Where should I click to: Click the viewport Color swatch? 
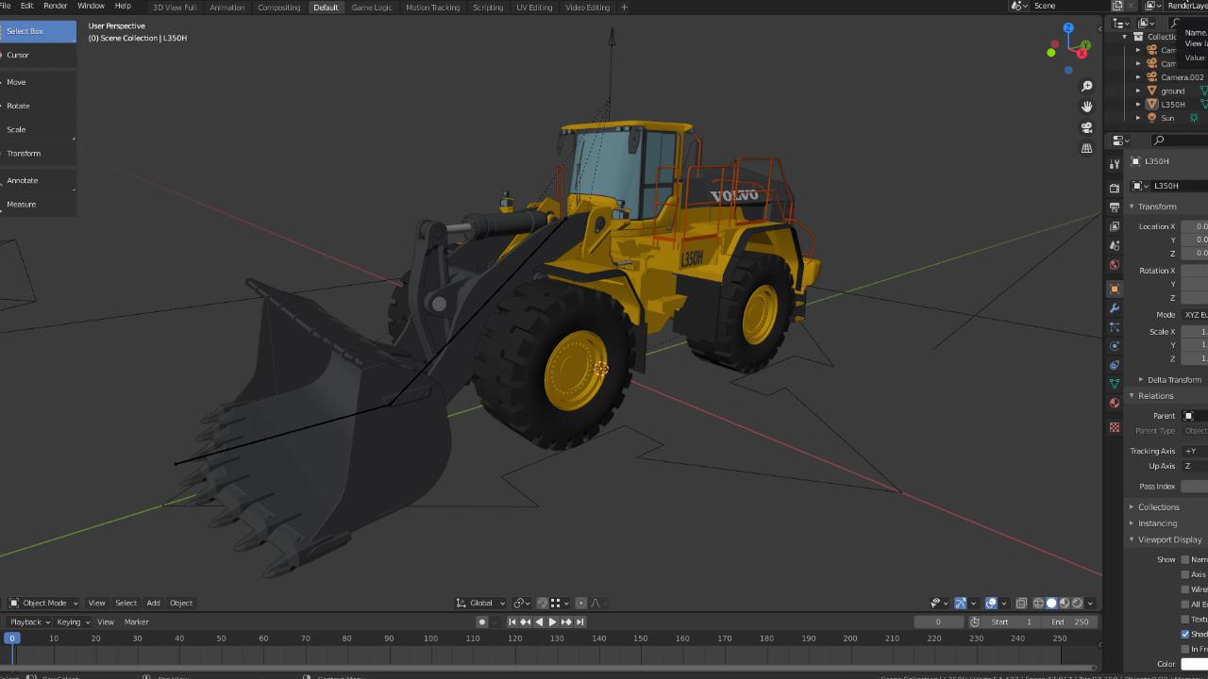click(x=1194, y=664)
